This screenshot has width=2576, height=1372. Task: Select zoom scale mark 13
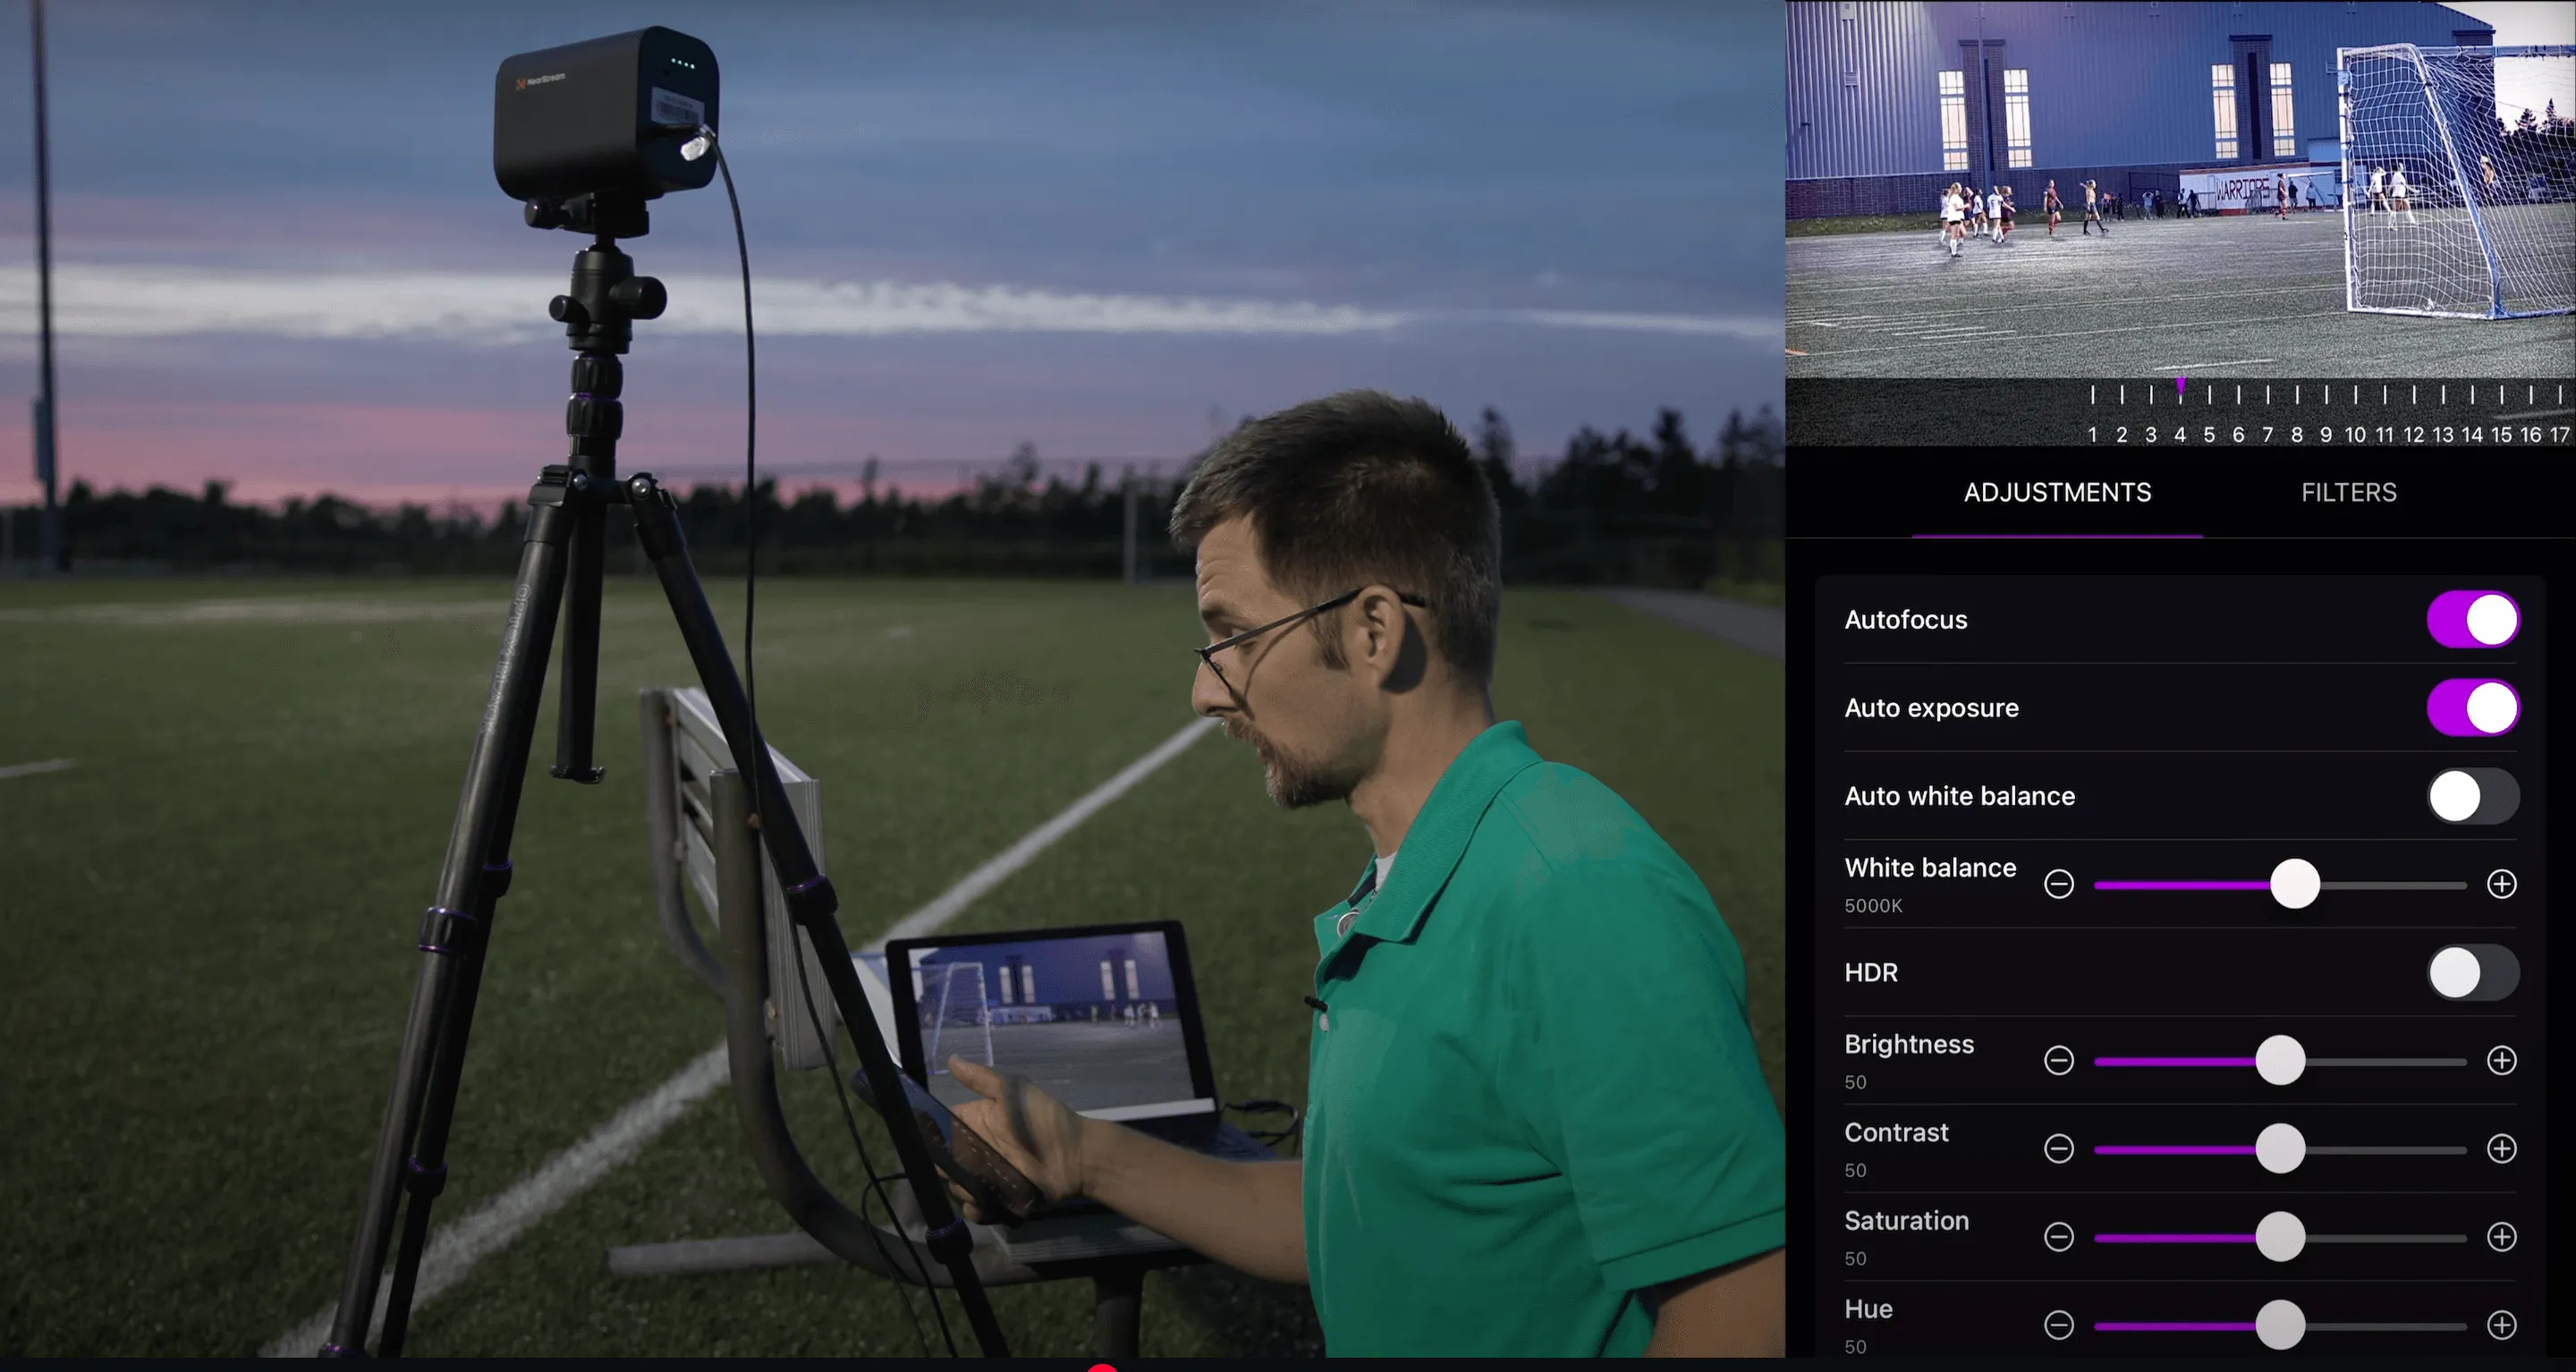coord(2443,435)
